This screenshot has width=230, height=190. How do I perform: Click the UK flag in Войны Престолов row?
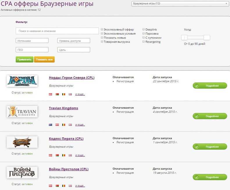(70, 186)
